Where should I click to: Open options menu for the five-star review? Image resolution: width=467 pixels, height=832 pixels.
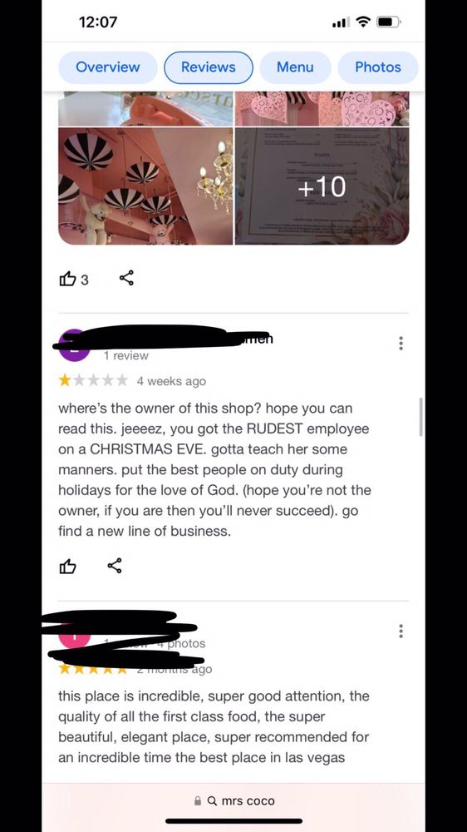401,631
